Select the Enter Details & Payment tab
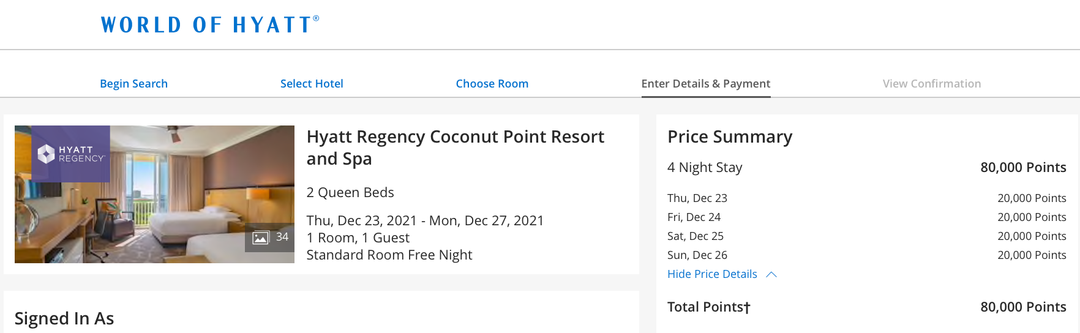The height and width of the screenshot is (333, 1080). tap(705, 84)
